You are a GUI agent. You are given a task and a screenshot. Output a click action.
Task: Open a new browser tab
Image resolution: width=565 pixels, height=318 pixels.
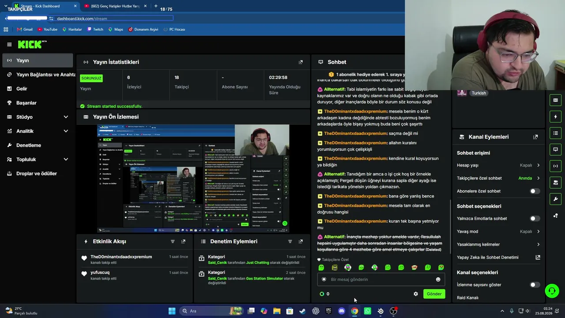pyautogui.click(x=156, y=6)
